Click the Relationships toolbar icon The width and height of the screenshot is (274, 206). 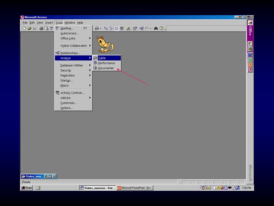pos(141,28)
